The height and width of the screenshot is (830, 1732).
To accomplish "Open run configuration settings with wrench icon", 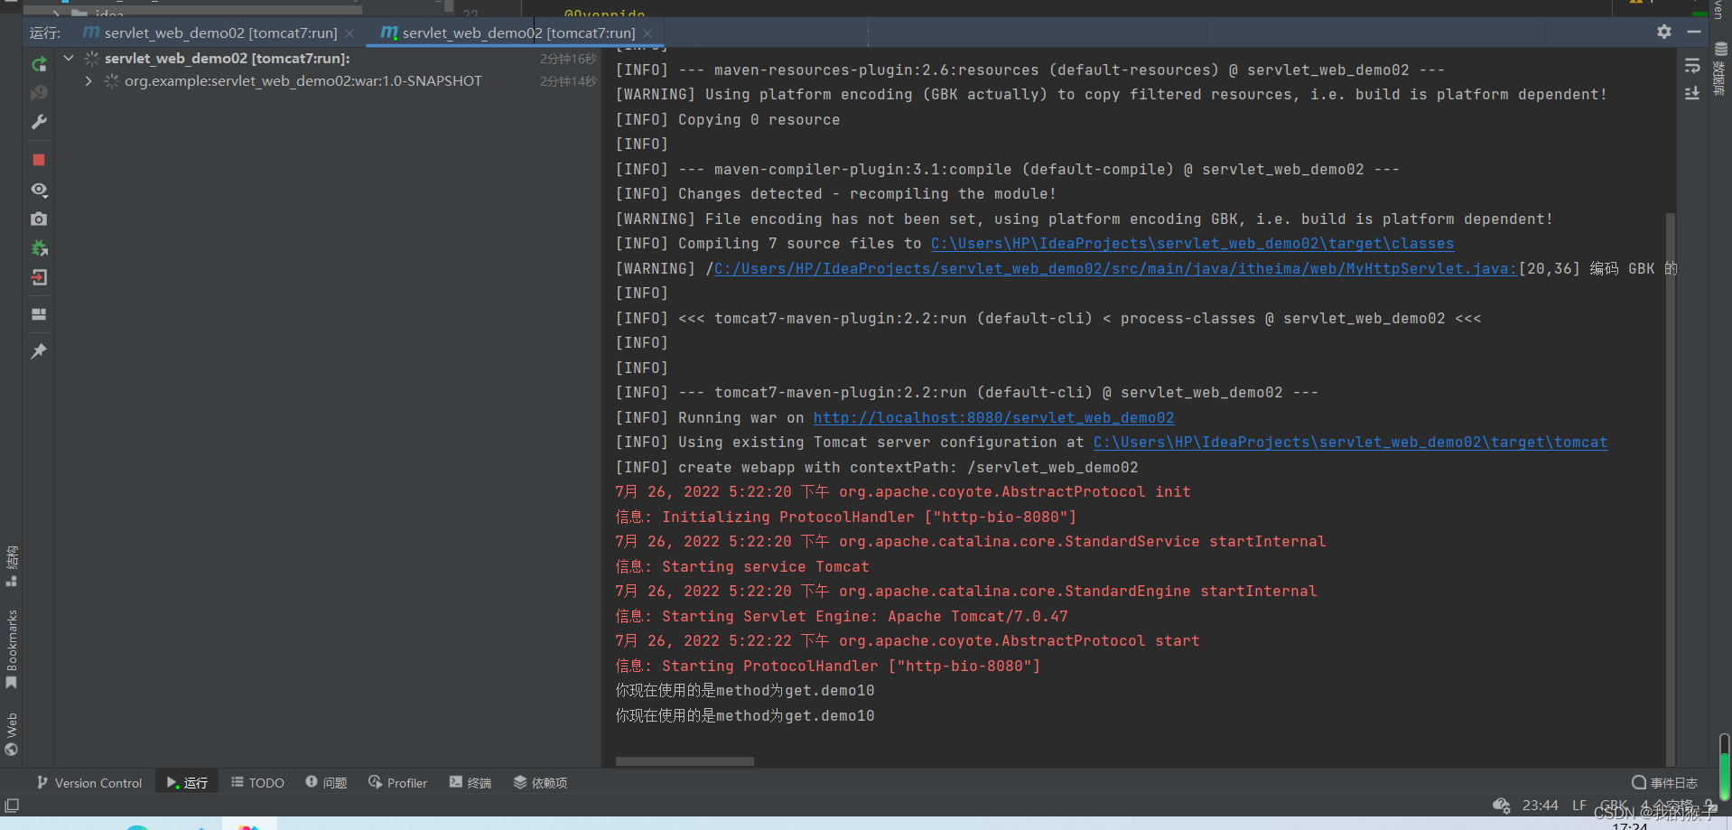I will (39, 122).
